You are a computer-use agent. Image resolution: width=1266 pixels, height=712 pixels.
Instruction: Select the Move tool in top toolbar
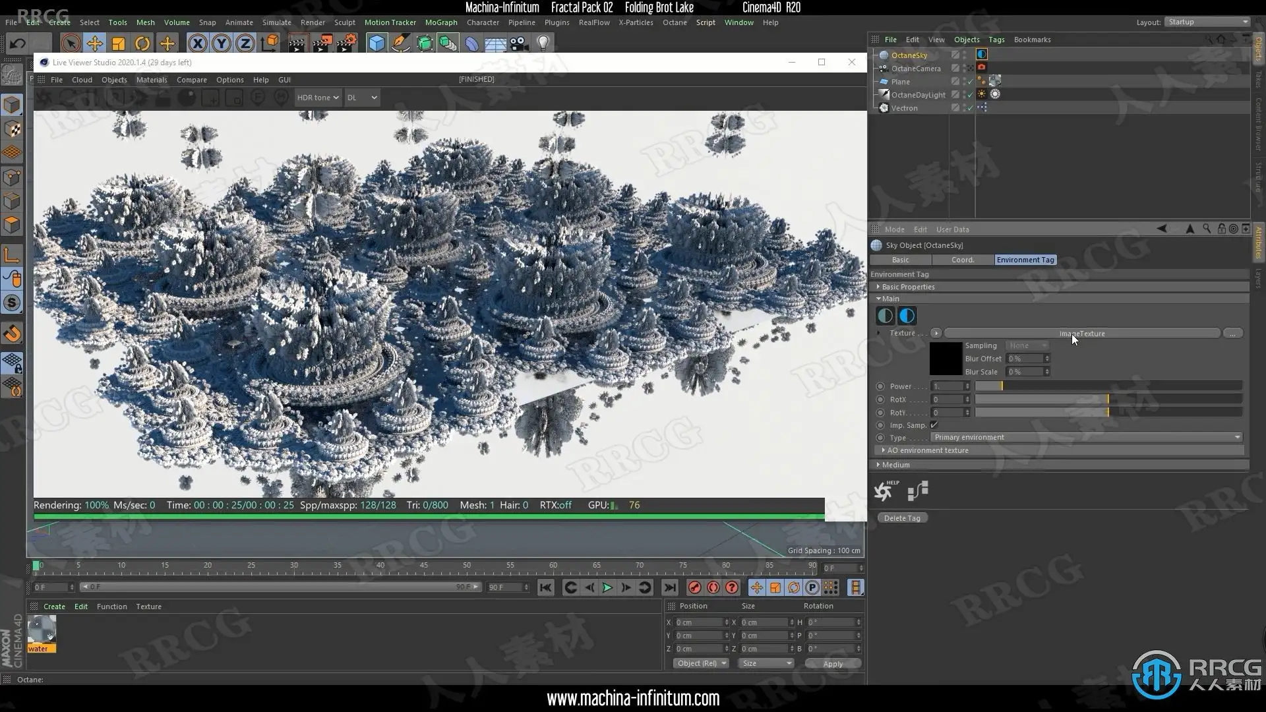click(x=94, y=44)
